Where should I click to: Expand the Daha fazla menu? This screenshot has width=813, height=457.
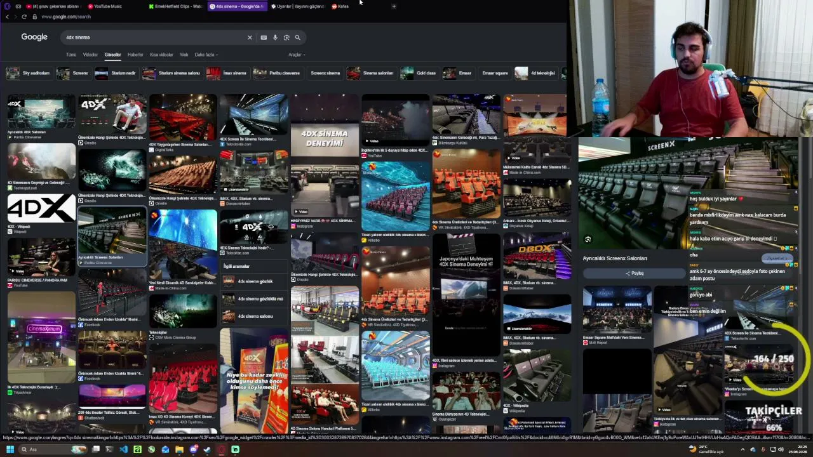tap(206, 55)
